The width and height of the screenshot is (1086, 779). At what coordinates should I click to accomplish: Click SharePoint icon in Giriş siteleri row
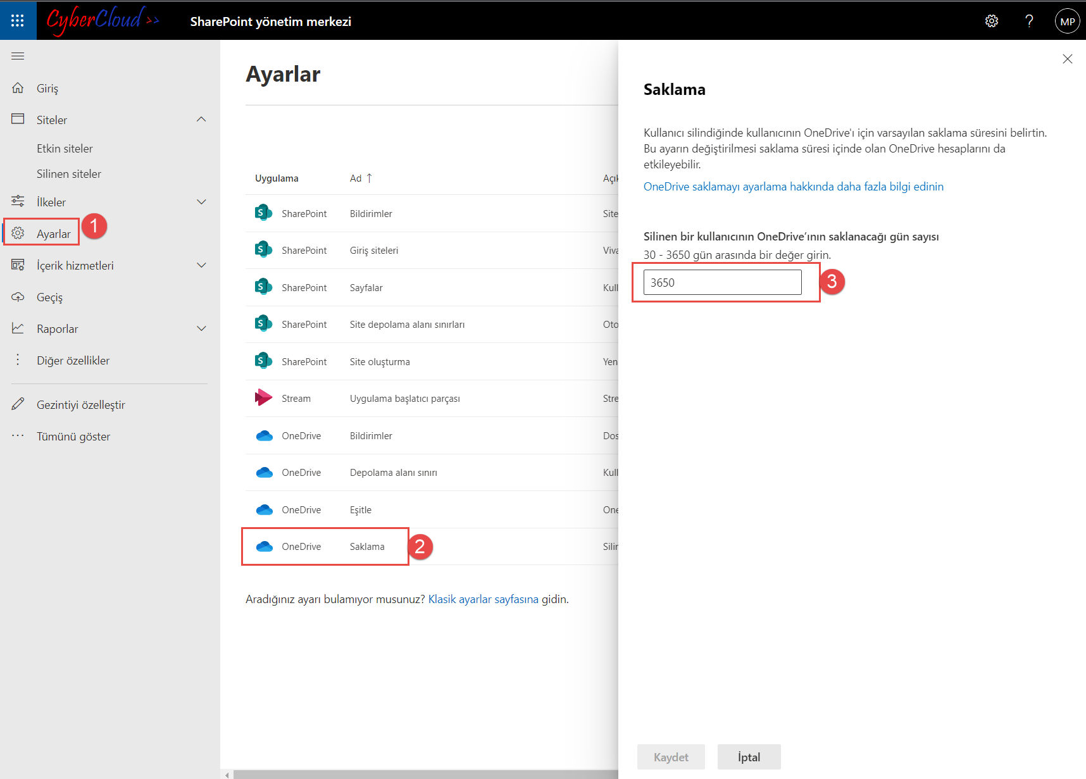click(263, 249)
